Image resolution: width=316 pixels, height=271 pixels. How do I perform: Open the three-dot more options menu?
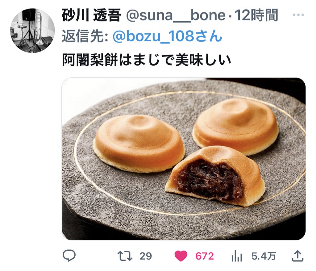pyautogui.click(x=298, y=15)
